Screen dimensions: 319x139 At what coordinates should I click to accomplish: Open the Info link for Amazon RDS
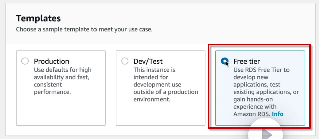point(277,114)
